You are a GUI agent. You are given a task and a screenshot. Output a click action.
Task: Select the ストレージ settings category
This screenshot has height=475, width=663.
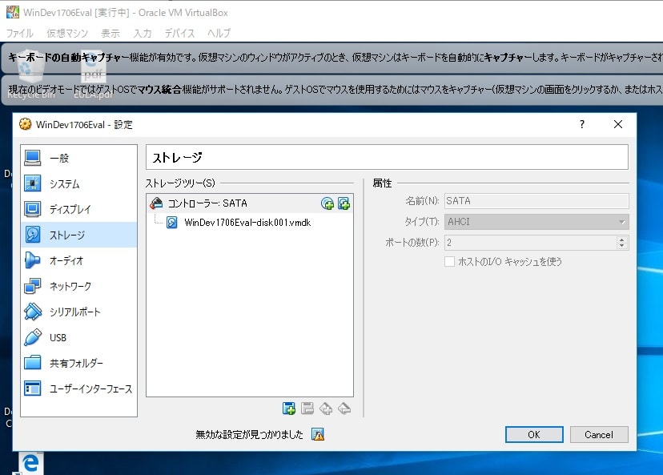(x=78, y=235)
